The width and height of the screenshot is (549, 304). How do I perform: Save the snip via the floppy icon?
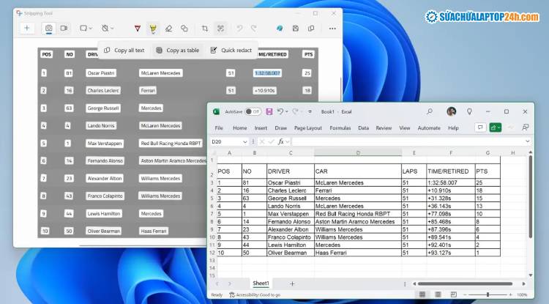click(296, 29)
